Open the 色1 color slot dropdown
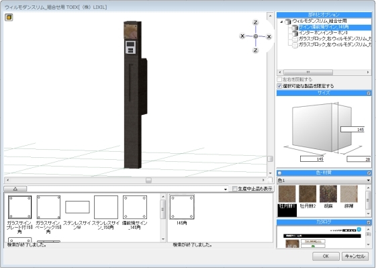The width and height of the screenshot is (376, 268). pos(369,180)
